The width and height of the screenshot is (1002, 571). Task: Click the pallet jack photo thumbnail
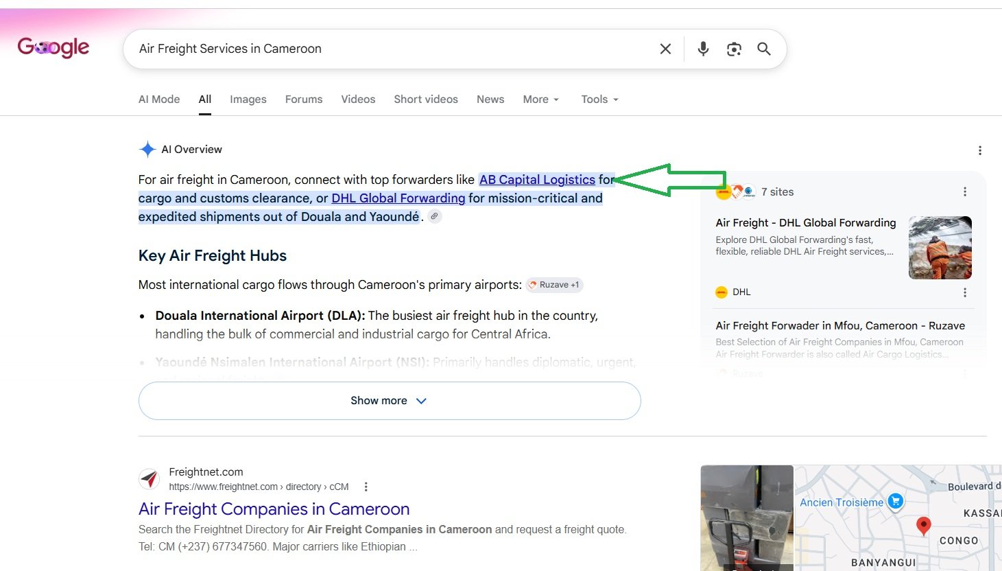tap(747, 518)
